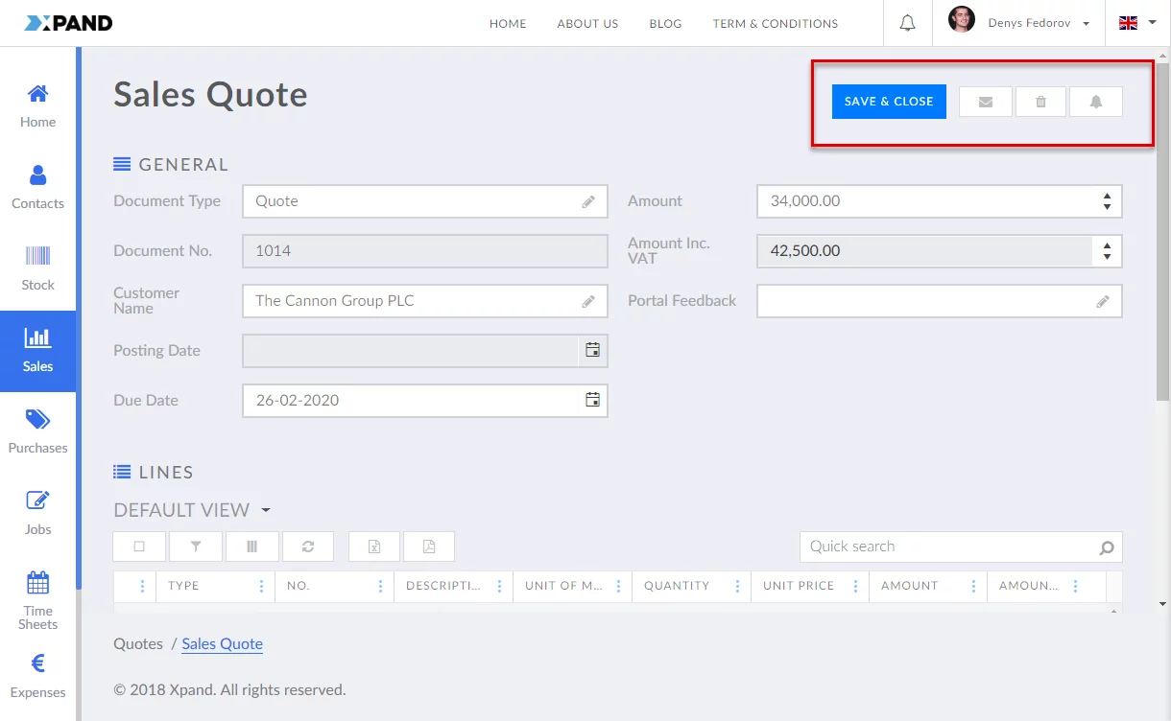This screenshot has width=1171, height=721.
Task: Export lines using the PDF icon
Action: (429, 547)
